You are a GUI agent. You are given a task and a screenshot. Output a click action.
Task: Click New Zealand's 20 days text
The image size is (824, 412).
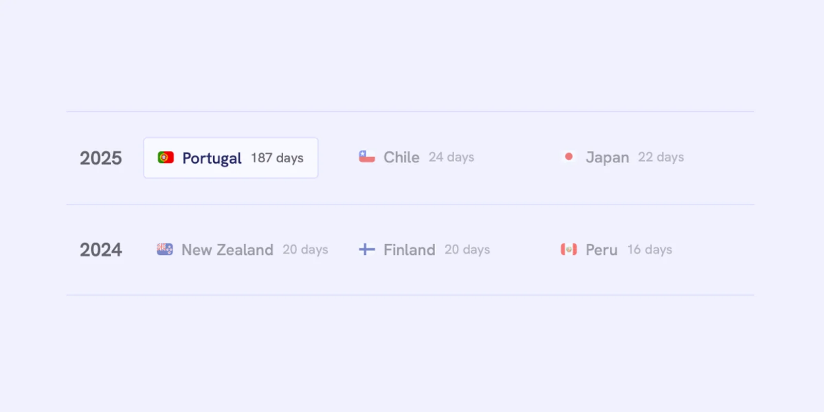point(305,250)
